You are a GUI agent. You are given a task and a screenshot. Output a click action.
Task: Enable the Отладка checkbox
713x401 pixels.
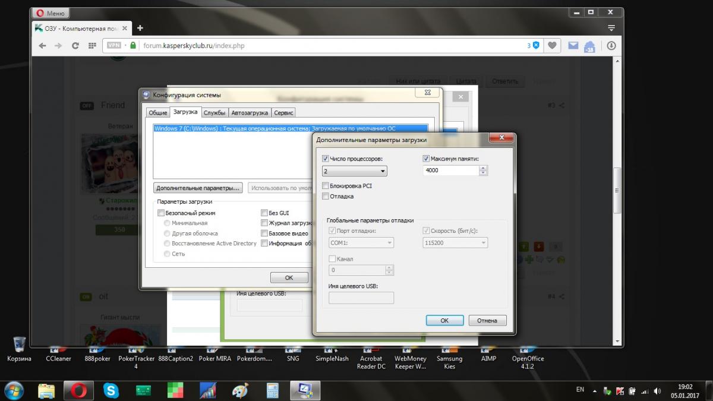click(x=325, y=196)
